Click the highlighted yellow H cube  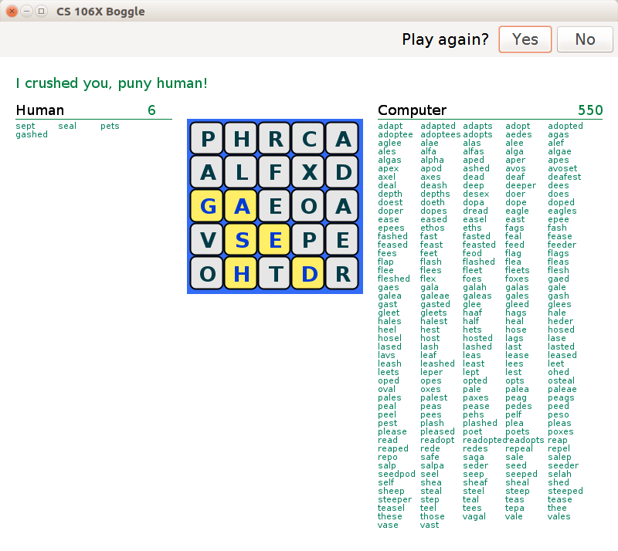[x=242, y=274]
